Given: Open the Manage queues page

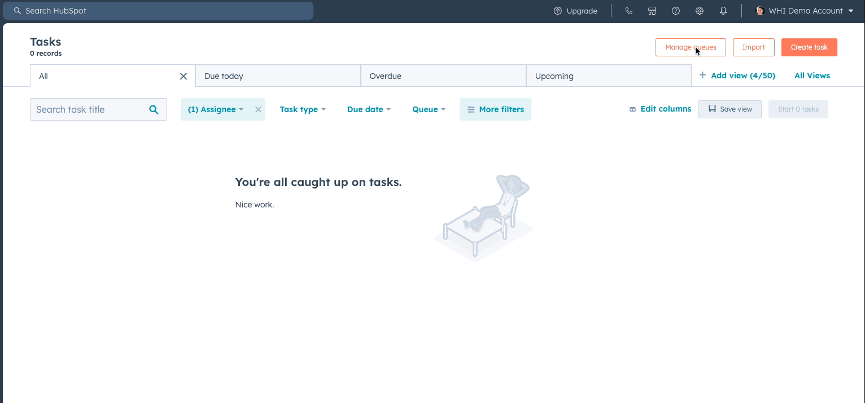Looking at the screenshot, I should pos(691,47).
